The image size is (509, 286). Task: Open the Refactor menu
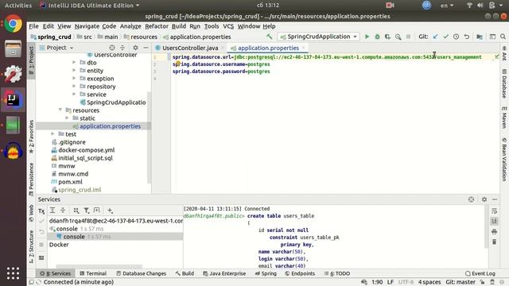(x=157, y=26)
